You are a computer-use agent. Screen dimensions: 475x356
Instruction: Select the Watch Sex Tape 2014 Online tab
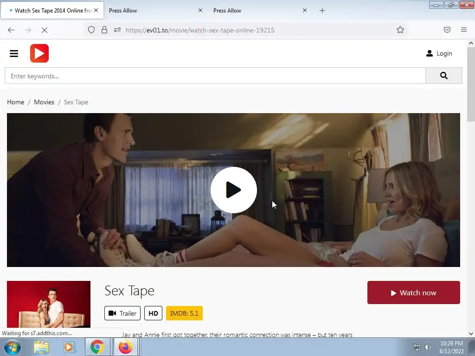pyautogui.click(x=52, y=11)
